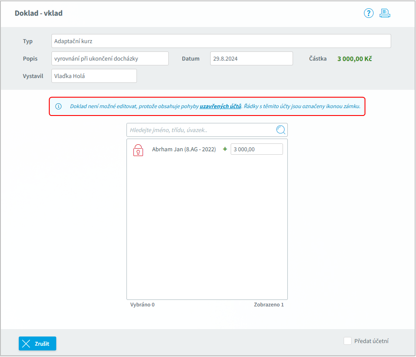Focus the Hledejte jméno search box
Viewport: 416px width, 357px height.
coord(201,130)
